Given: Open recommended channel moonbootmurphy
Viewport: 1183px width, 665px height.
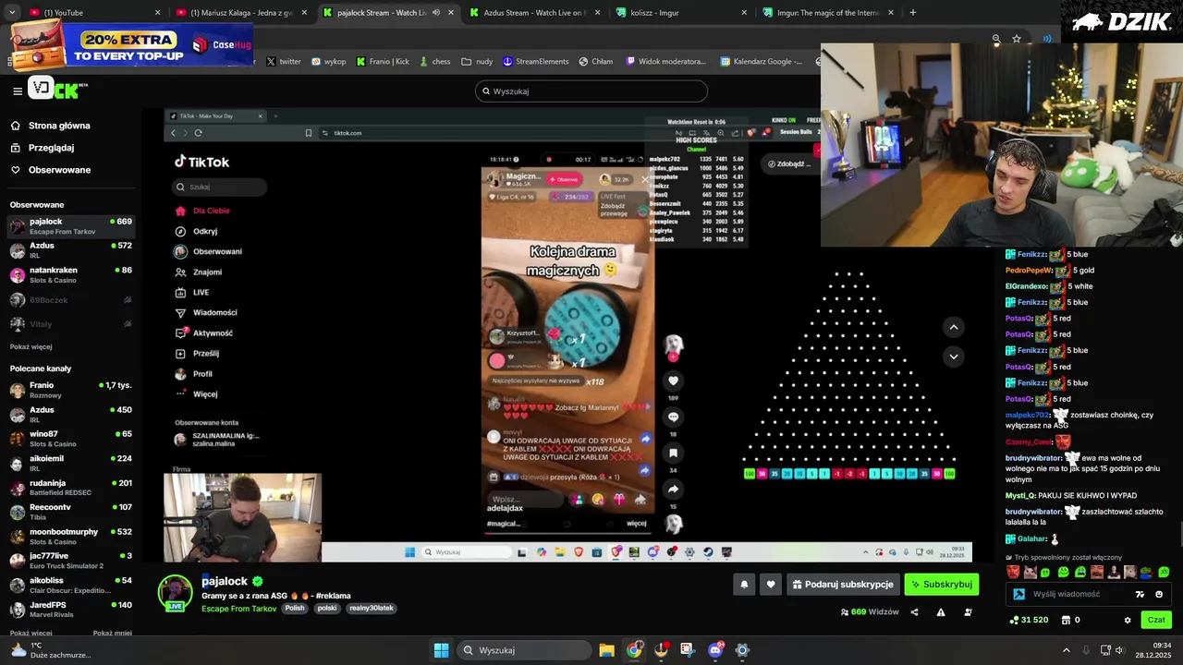Looking at the screenshot, I should [71, 537].
